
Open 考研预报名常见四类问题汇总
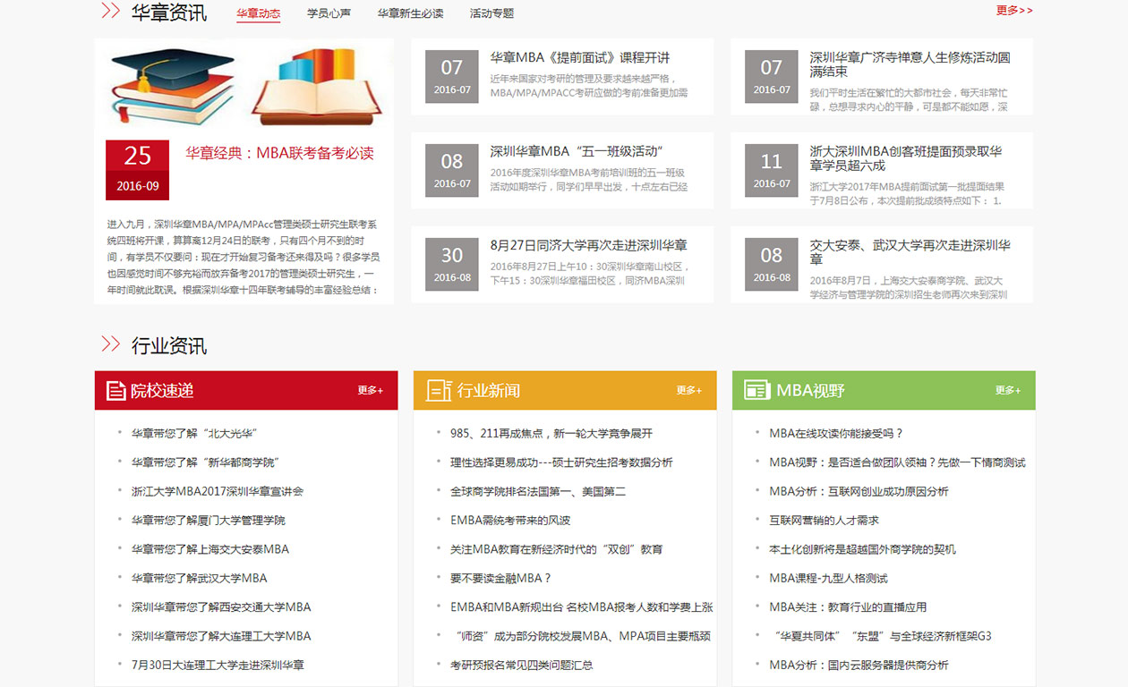(521, 665)
